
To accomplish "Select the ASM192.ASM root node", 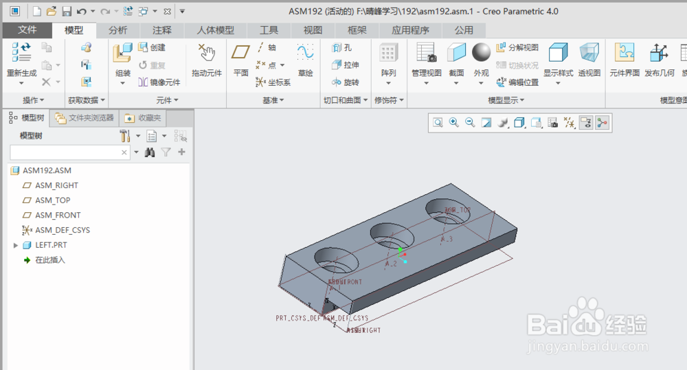I will (47, 171).
